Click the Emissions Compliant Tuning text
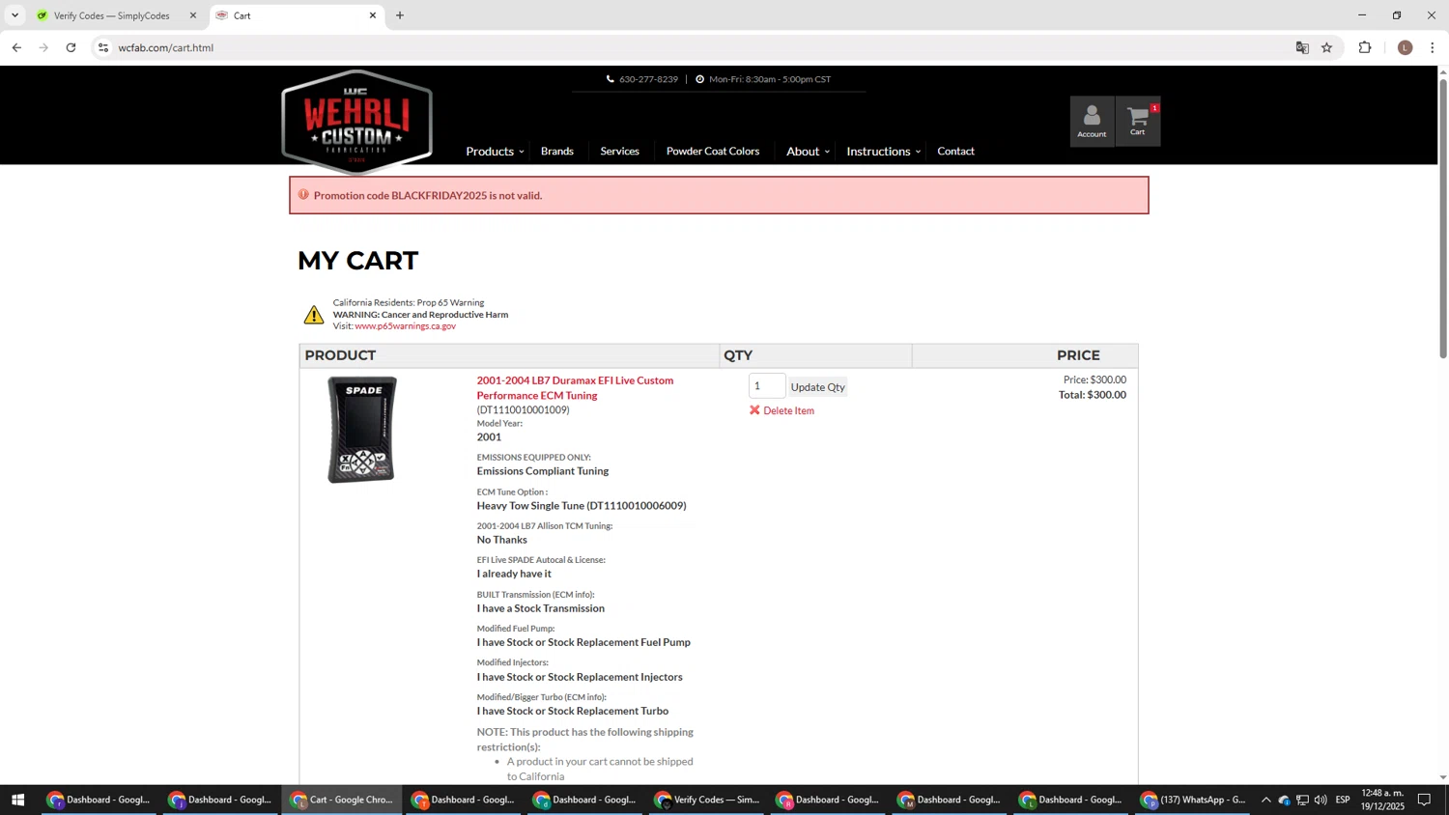 coord(543,471)
